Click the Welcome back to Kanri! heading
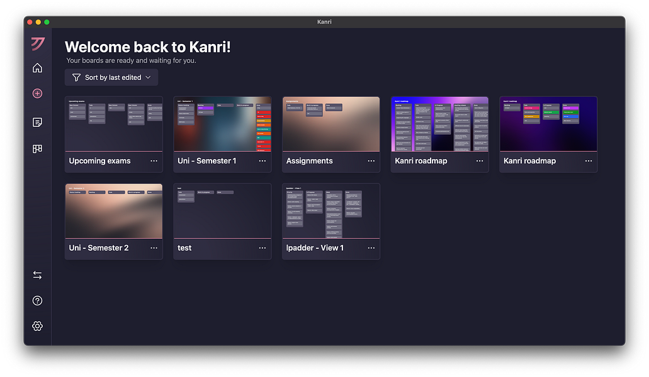This screenshot has height=377, width=649. 148,47
